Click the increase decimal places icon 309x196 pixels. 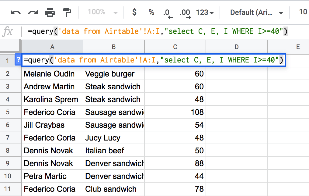pyautogui.click(x=185, y=12)
